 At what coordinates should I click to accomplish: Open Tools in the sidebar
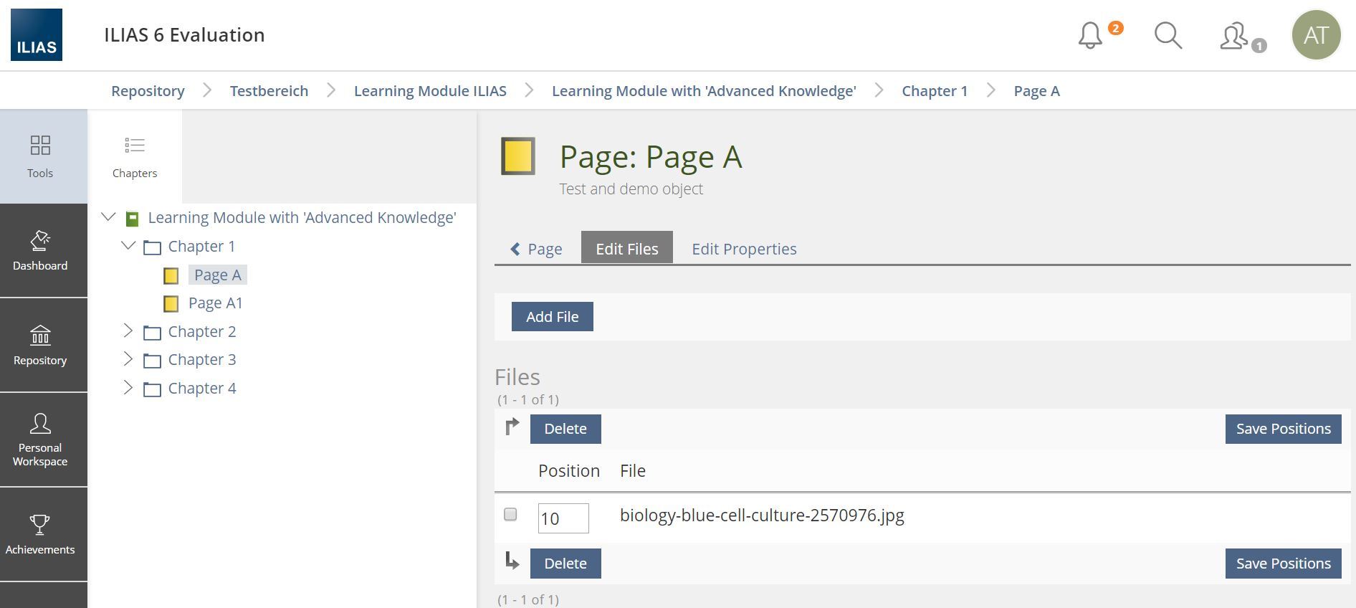pos(40,156)
